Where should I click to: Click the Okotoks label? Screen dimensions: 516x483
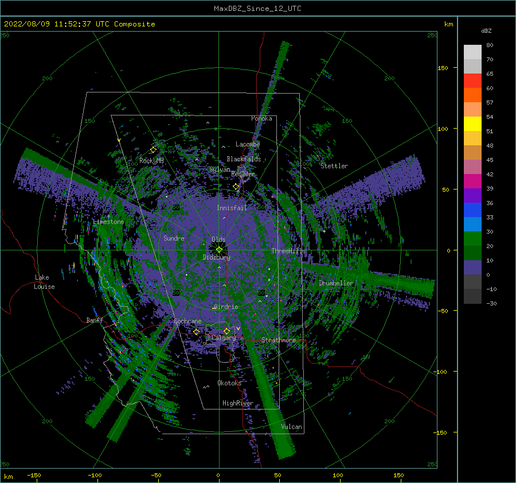tap(229, 383)
